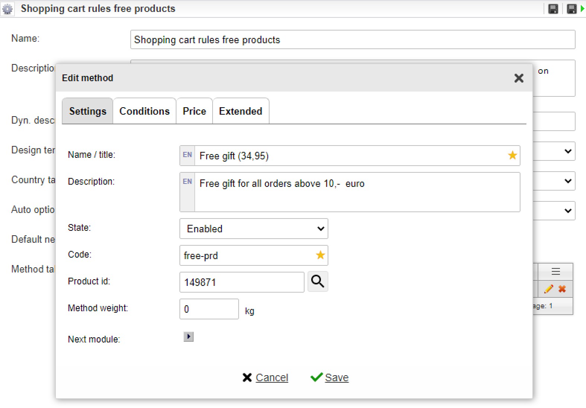This screenshot has width=586, height=408.
Task: Open the State dropdown showing Enabled
Action: [x=254, y=229]
